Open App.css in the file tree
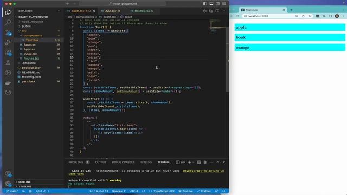347x195 pixels. [30, 44]
